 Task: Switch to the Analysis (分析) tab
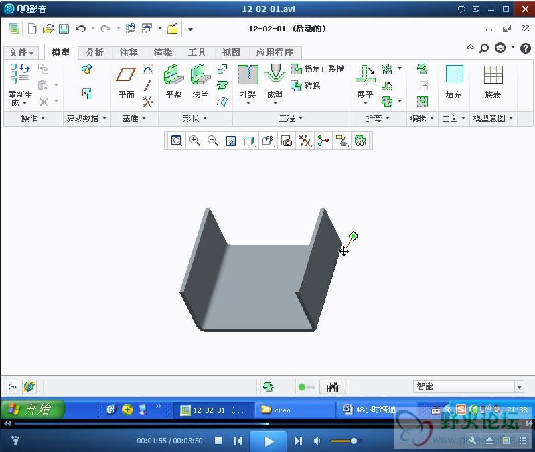click(94, 52)
